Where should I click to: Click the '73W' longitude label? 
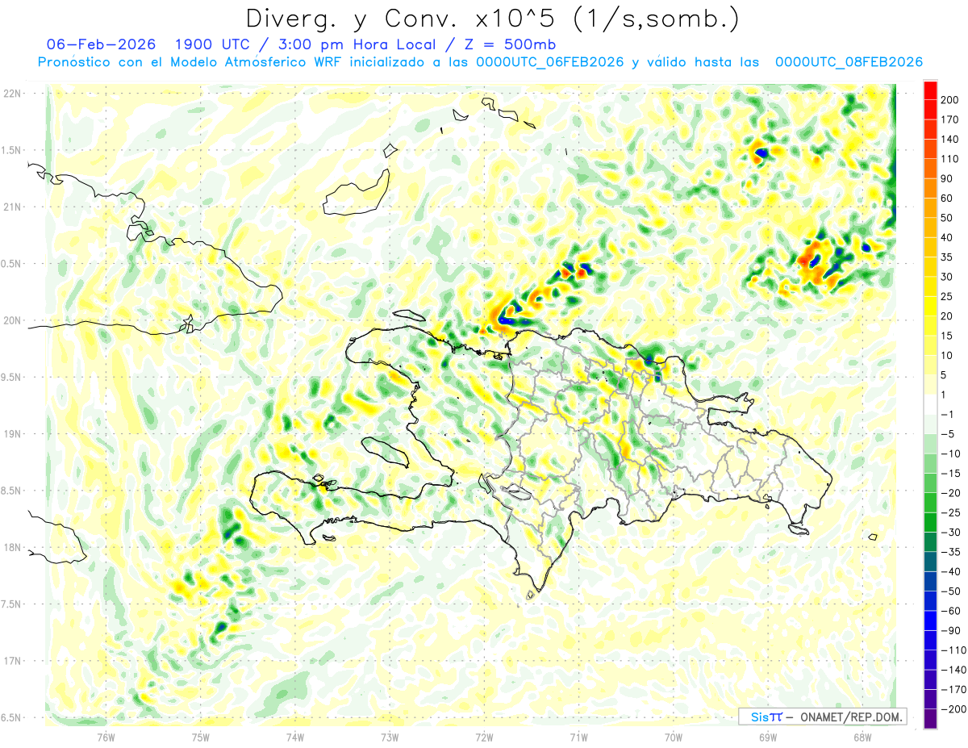[390, 736]
